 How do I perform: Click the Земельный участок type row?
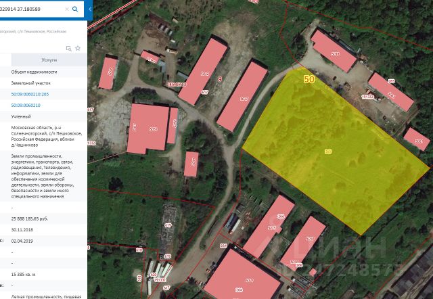click(x=30, y=83)
